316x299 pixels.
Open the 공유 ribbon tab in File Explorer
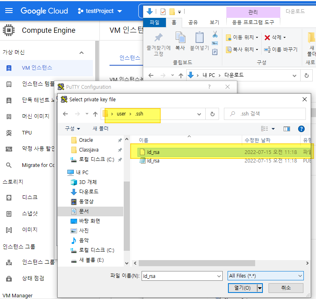click(193, 22)
